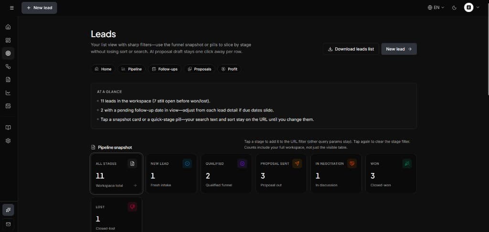Select the Follow-ups quick-nav pill
Viewport: 489px width, 232px height.
[x=165, y=69]
